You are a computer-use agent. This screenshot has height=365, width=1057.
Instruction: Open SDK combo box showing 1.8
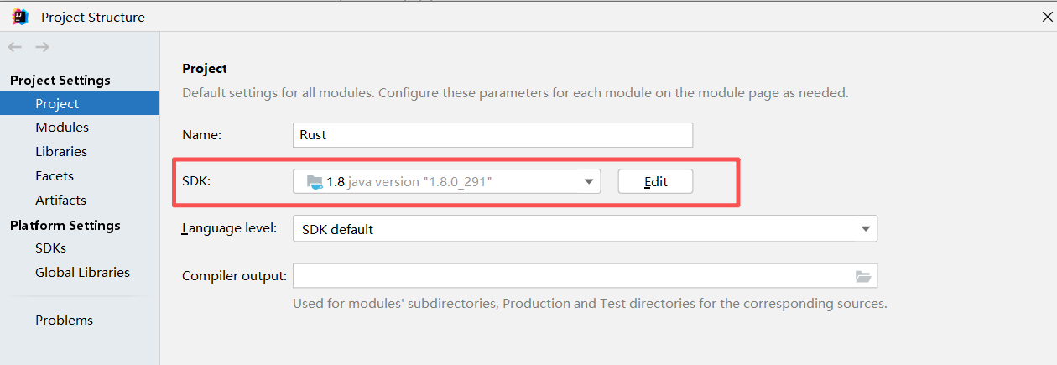445,181
